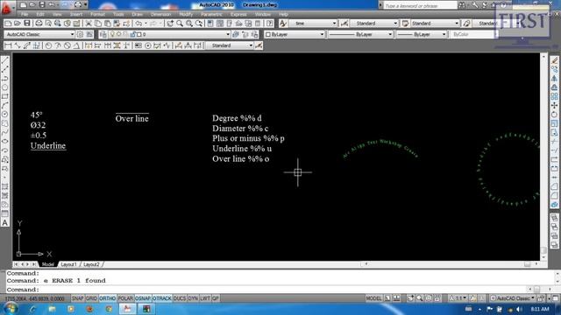Select the Rotate tool in modify toolbar
Screen dimensions: 561x315
pyautogui.click(x=554, y=115)
